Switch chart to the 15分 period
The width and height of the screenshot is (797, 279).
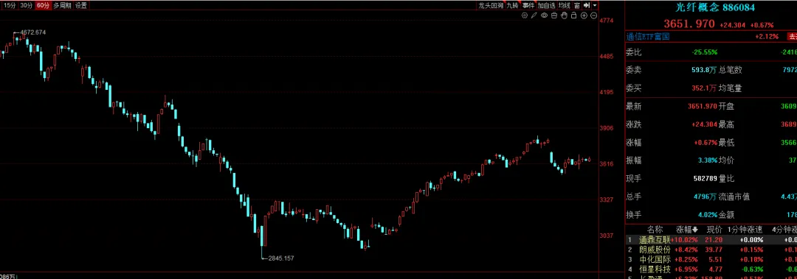pyautogui.click(x=10, y=6)
